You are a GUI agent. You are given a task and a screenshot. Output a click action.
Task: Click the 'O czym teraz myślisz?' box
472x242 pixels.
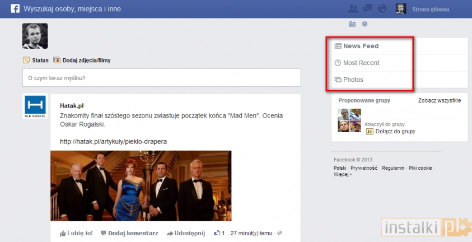162,78
